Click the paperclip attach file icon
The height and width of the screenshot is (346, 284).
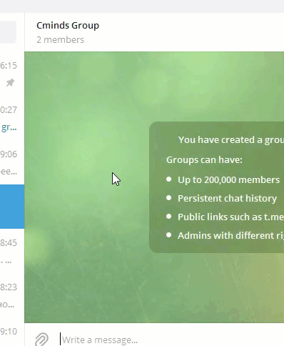click(x=41, y=340)
